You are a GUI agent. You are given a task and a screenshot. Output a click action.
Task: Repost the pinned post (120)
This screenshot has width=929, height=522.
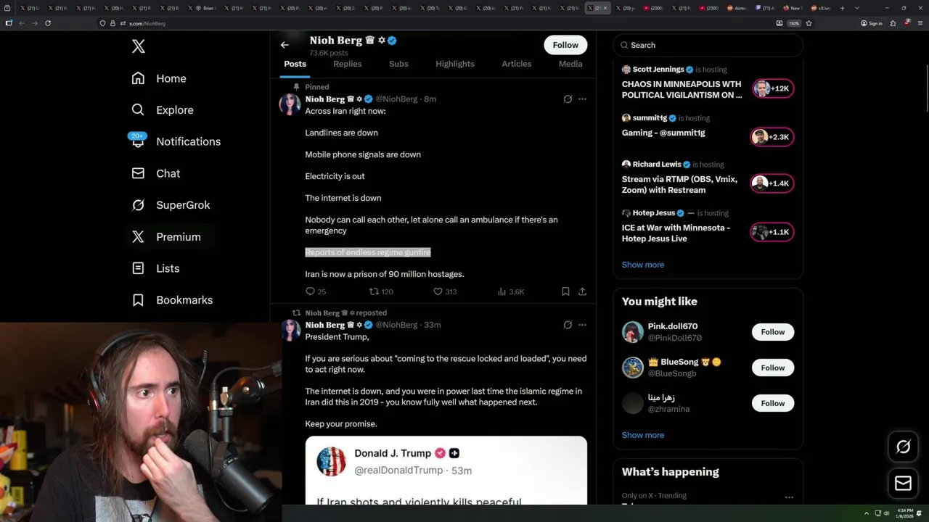(x=381, y=291)
